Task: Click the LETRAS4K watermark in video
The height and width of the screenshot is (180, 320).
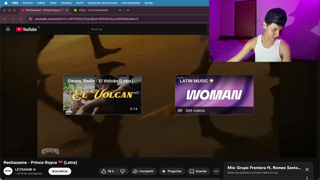Action: pyautogui.click(x=50, y=151)
